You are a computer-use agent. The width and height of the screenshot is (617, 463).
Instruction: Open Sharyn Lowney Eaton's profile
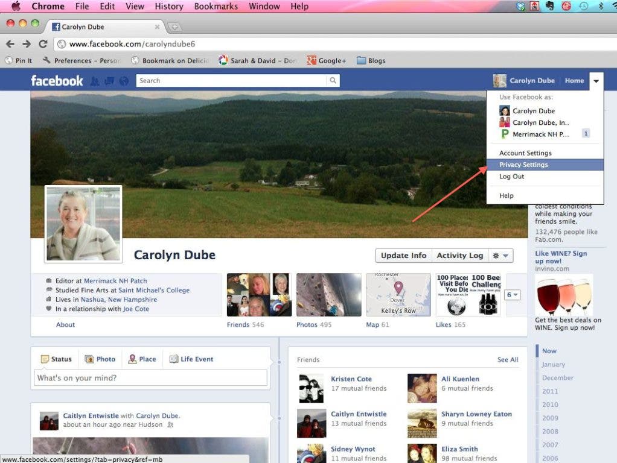pos(476,414)
